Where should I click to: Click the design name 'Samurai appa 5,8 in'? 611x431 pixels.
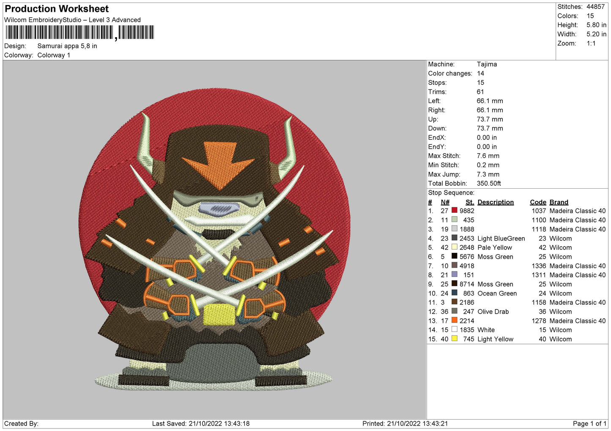(67, 46)
